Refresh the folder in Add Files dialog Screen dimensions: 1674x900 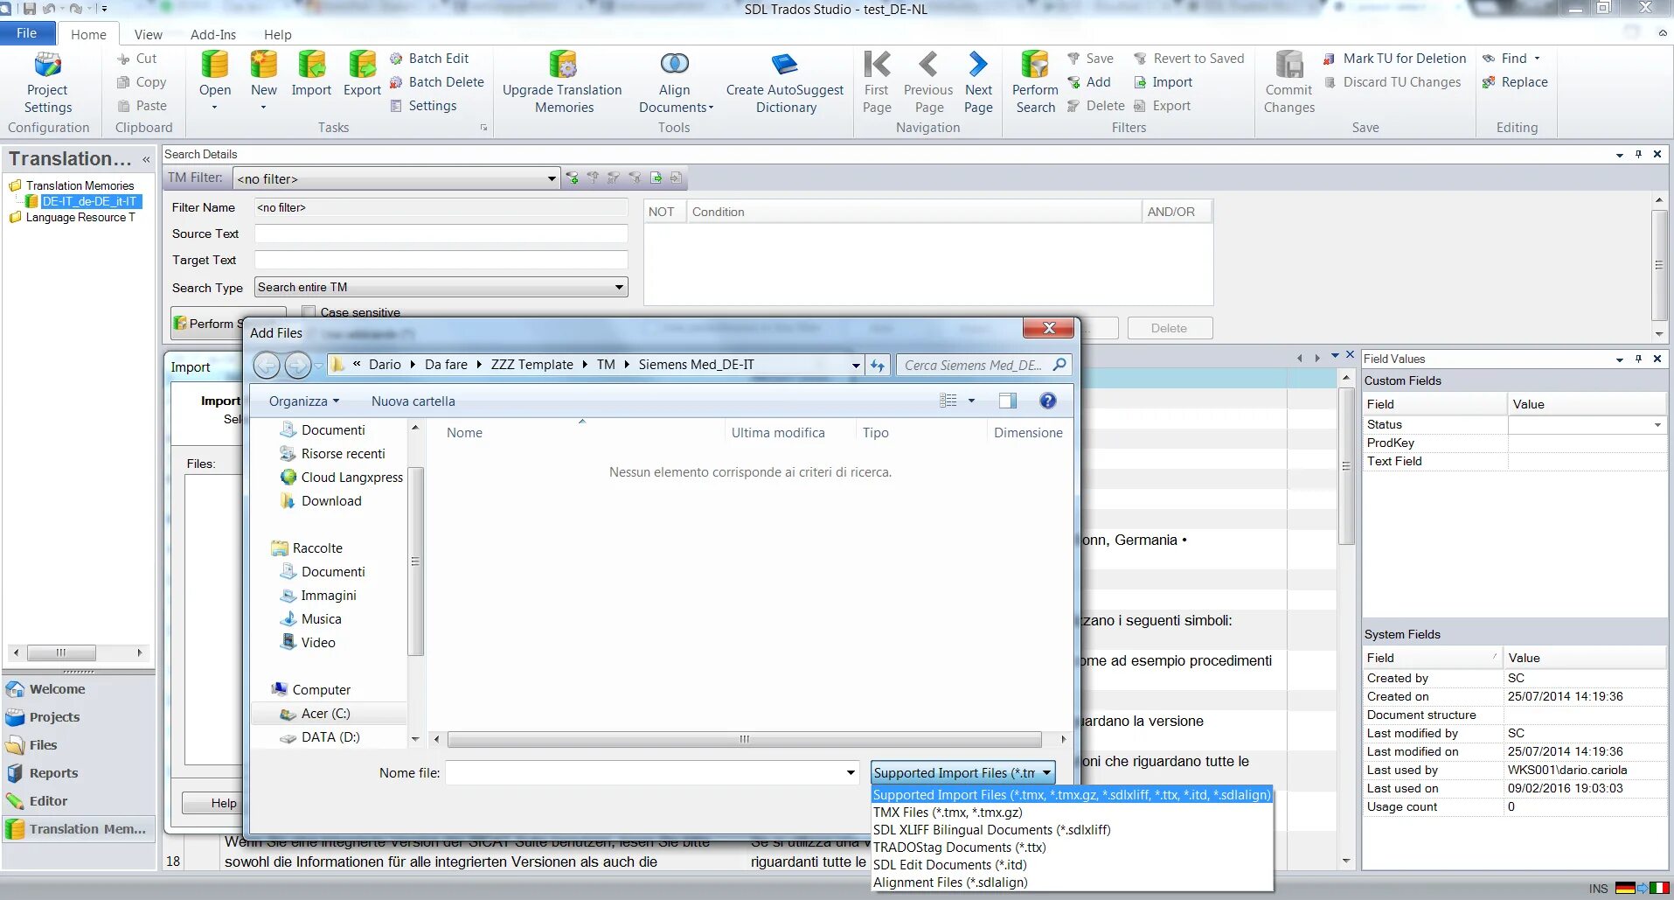click(878, 365)
